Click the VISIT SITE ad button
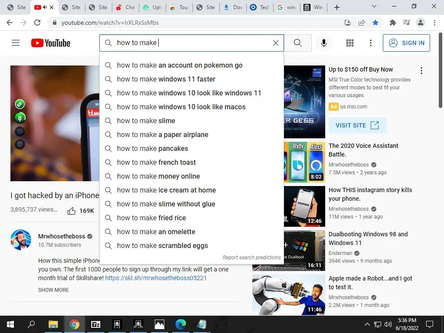 click(357, 125)
